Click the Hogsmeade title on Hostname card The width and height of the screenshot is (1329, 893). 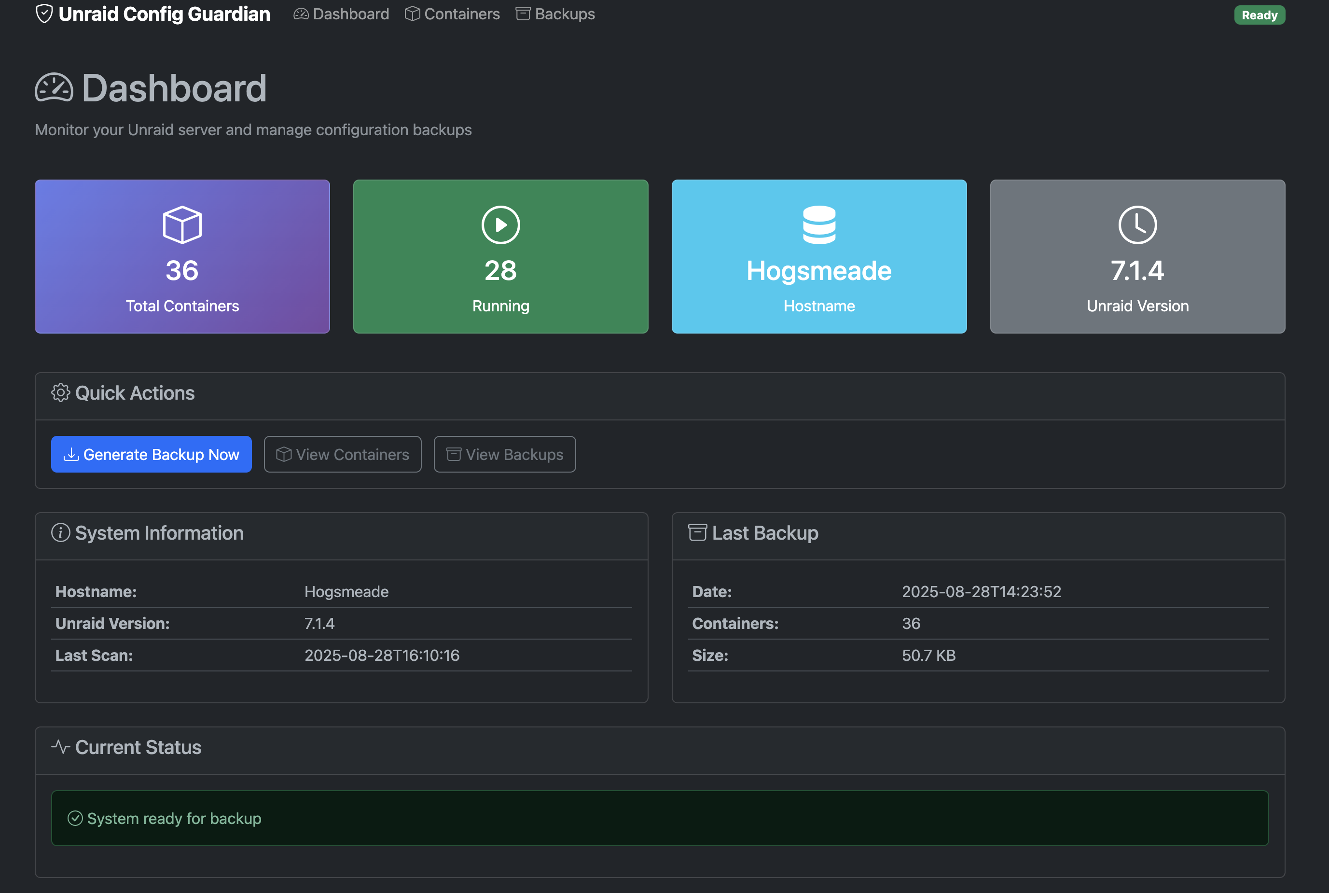819,271
